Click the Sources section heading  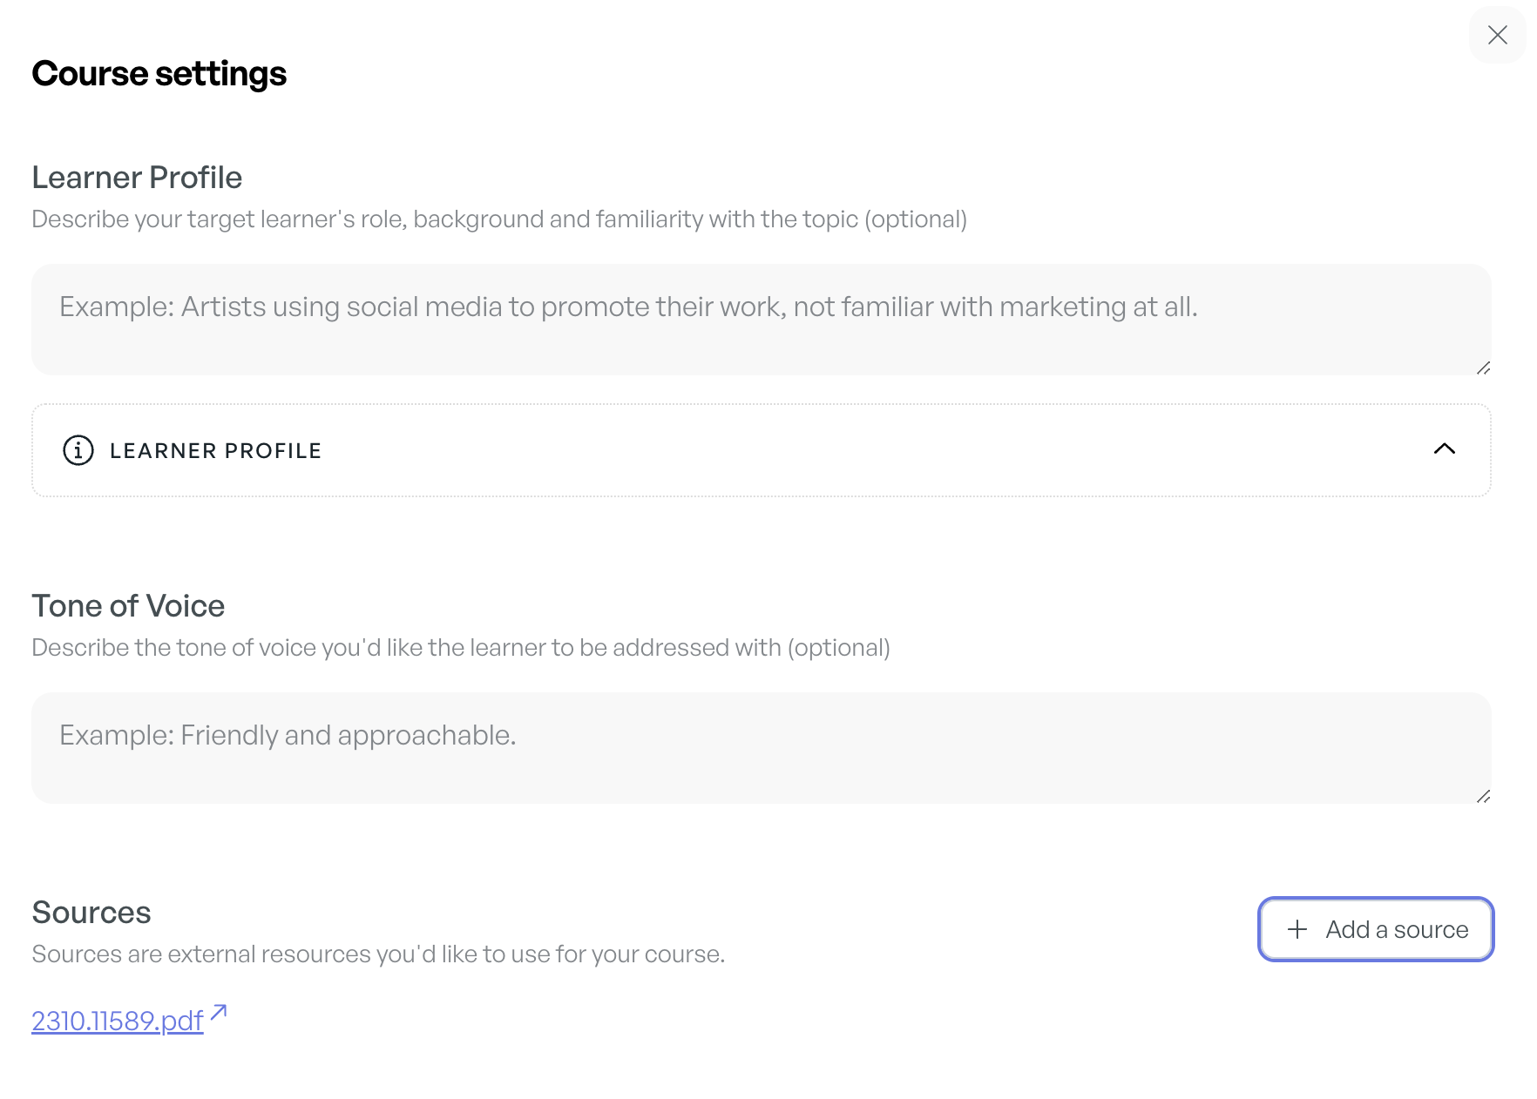click(x=91, y=913)
